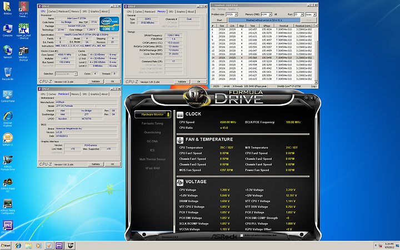Click the Stop button in LinX
400x250 pixels.
point(309,20)
